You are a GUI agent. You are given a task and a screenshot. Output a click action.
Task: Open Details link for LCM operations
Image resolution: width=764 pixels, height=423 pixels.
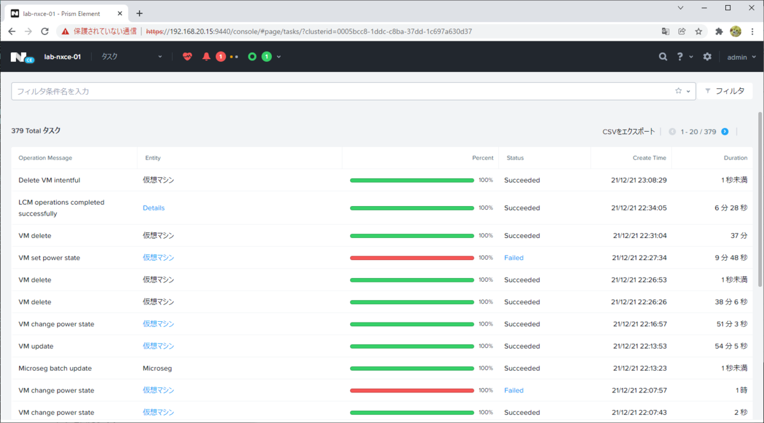(153, 208)
